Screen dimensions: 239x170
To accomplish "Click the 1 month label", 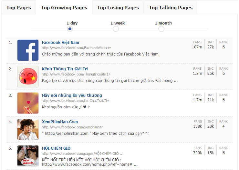I will click(x=163, y=23).
